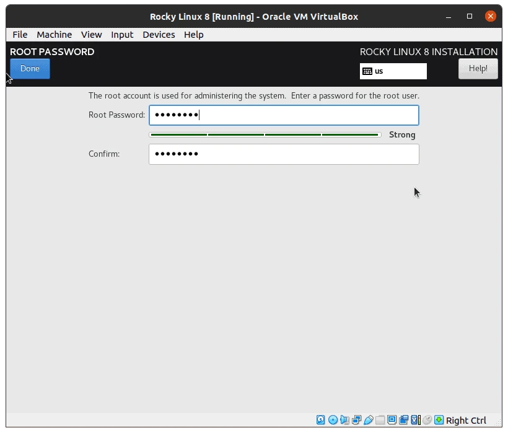Open the Help menu
Viewport: 508px width, 433px height.
click(x=193, y=35)
